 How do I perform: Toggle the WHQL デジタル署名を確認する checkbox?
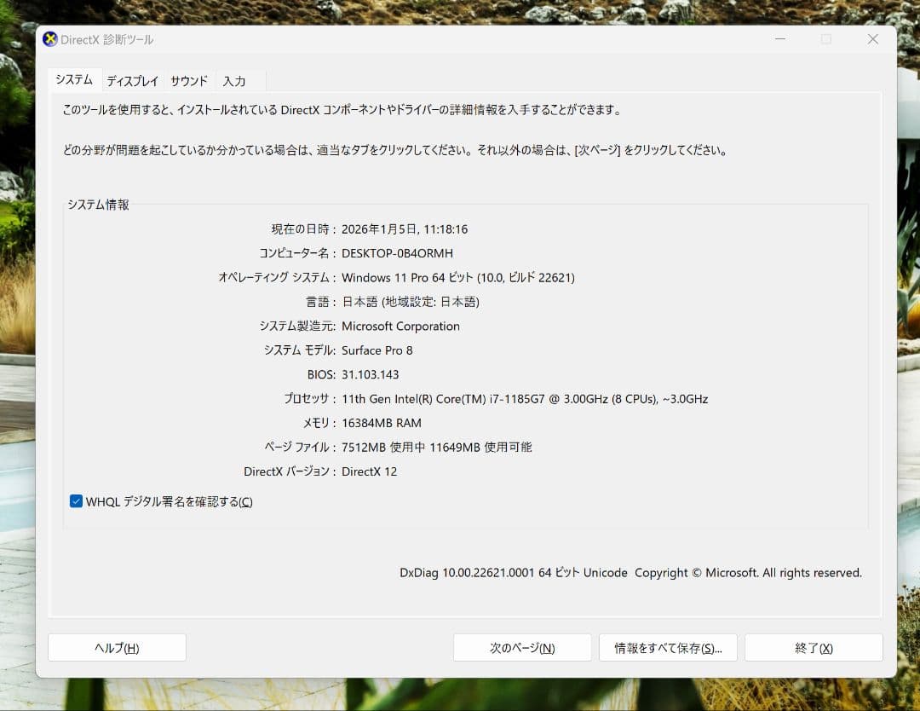pos(75,501)
